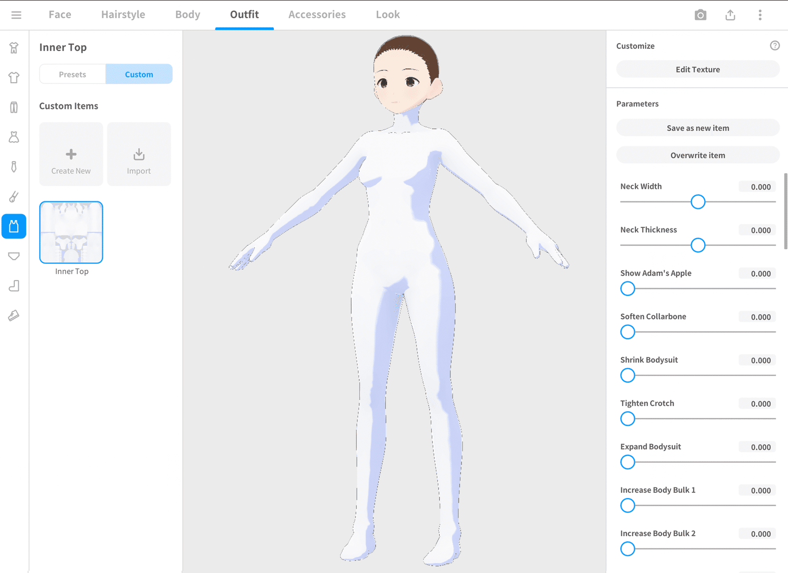Select the Bottoms pants category icon
The height and width of the screenshot is (573, 788).
[14, 107]
